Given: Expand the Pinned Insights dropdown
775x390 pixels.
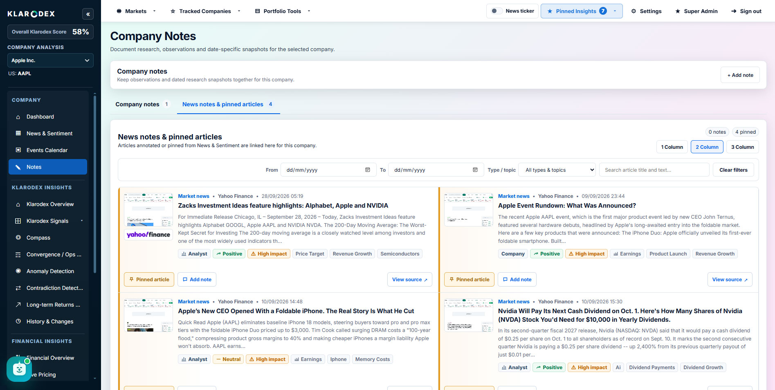Looking at the screenshot, I should point(582,11).
